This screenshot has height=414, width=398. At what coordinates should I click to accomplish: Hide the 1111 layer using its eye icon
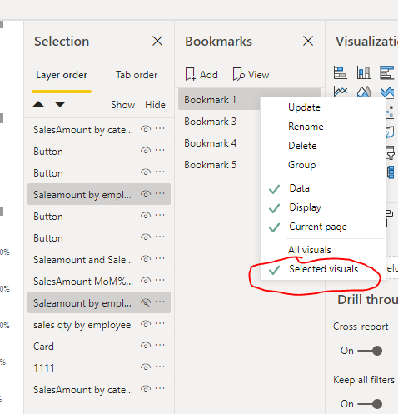tap(146, 367)
